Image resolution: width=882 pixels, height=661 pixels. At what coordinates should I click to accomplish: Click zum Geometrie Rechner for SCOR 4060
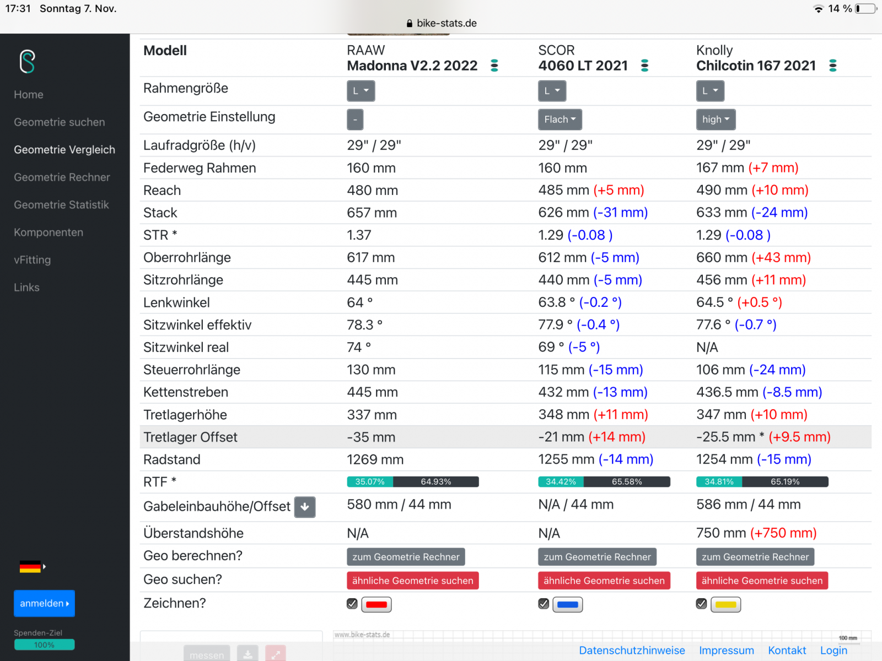click(597, 557)
